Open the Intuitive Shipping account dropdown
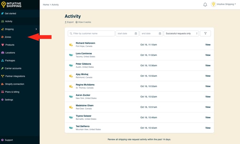 (226, 4)
